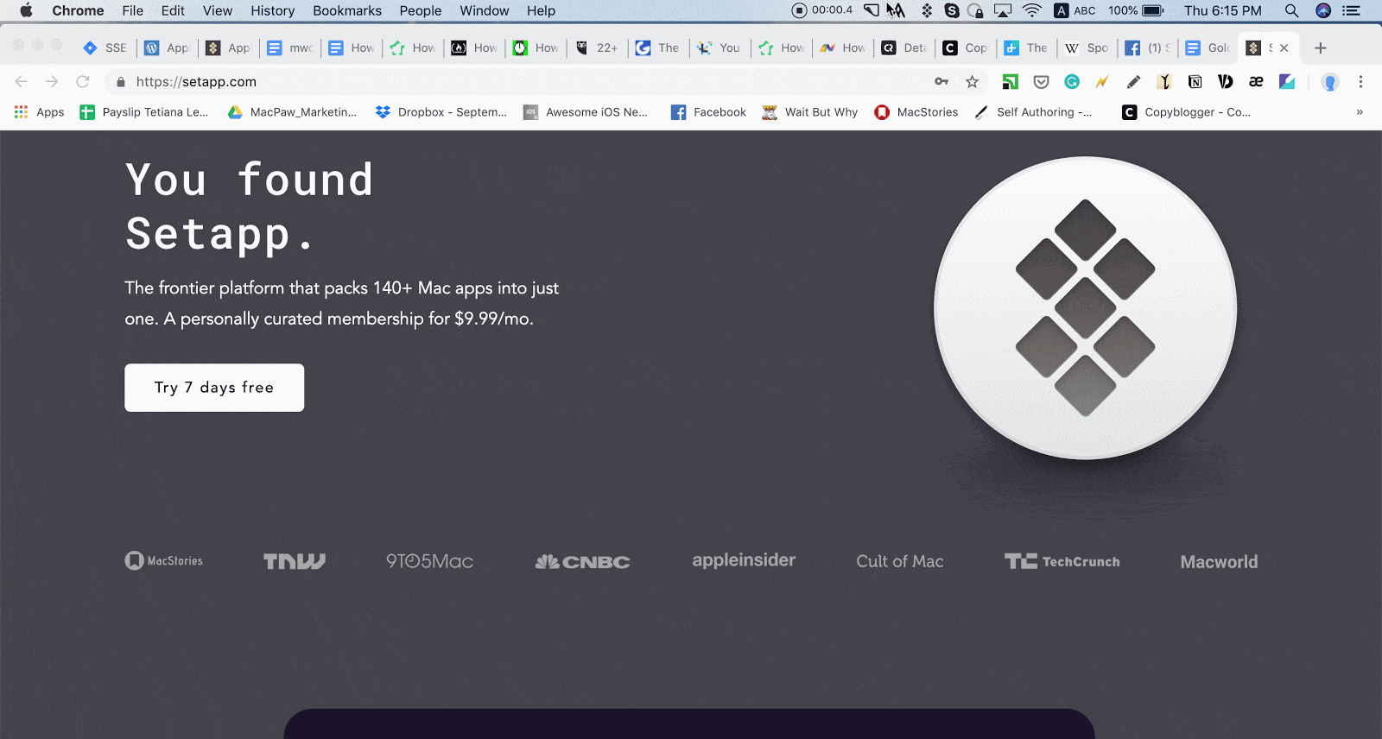The image size is (1382, 739).
Task: Open the Window menu
Action: [x=485, y=10]
